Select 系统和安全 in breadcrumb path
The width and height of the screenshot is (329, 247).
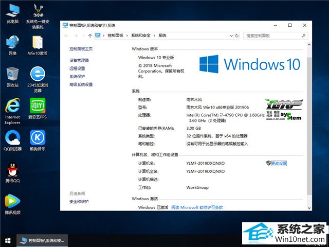point(140,36)
